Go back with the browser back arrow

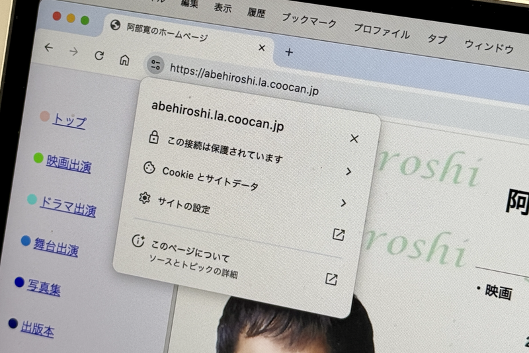click(49, 48)
